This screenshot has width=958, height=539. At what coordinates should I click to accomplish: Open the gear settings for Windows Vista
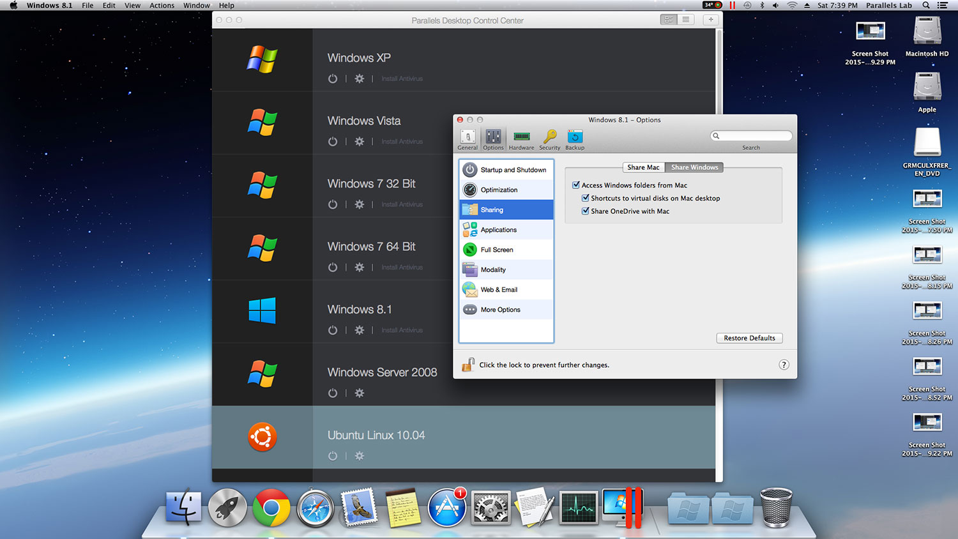pos(360,141)
